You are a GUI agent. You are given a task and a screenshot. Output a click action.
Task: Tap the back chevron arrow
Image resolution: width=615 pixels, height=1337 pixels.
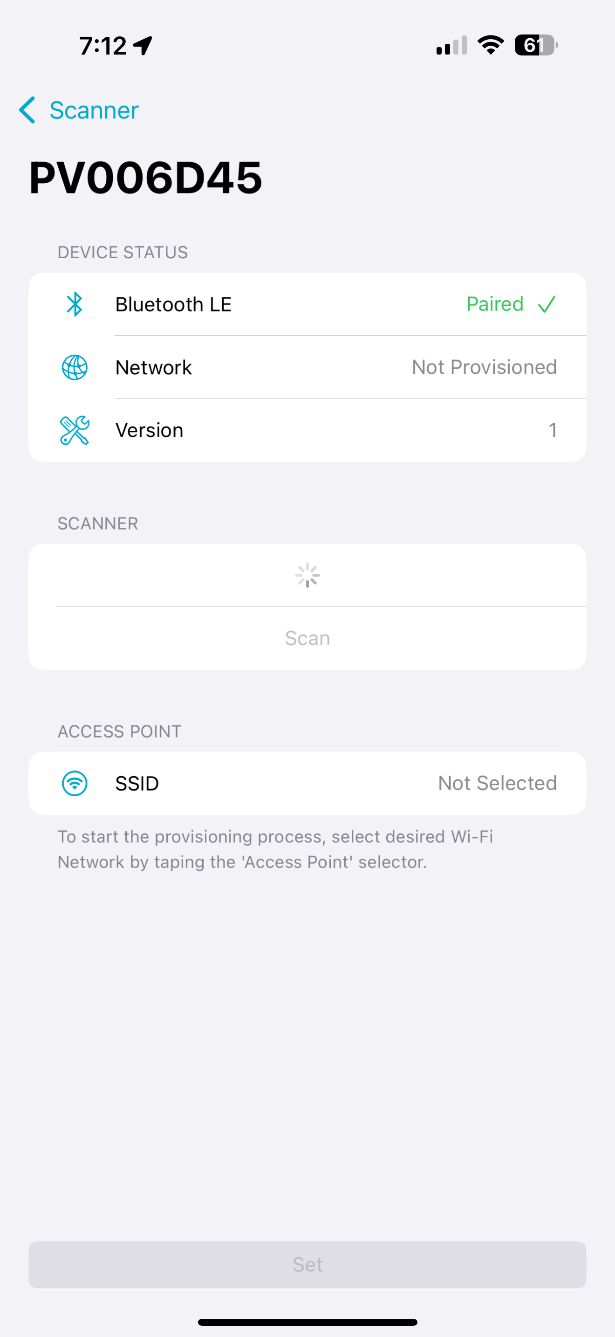pyautogui.click(x=27, y=110)
